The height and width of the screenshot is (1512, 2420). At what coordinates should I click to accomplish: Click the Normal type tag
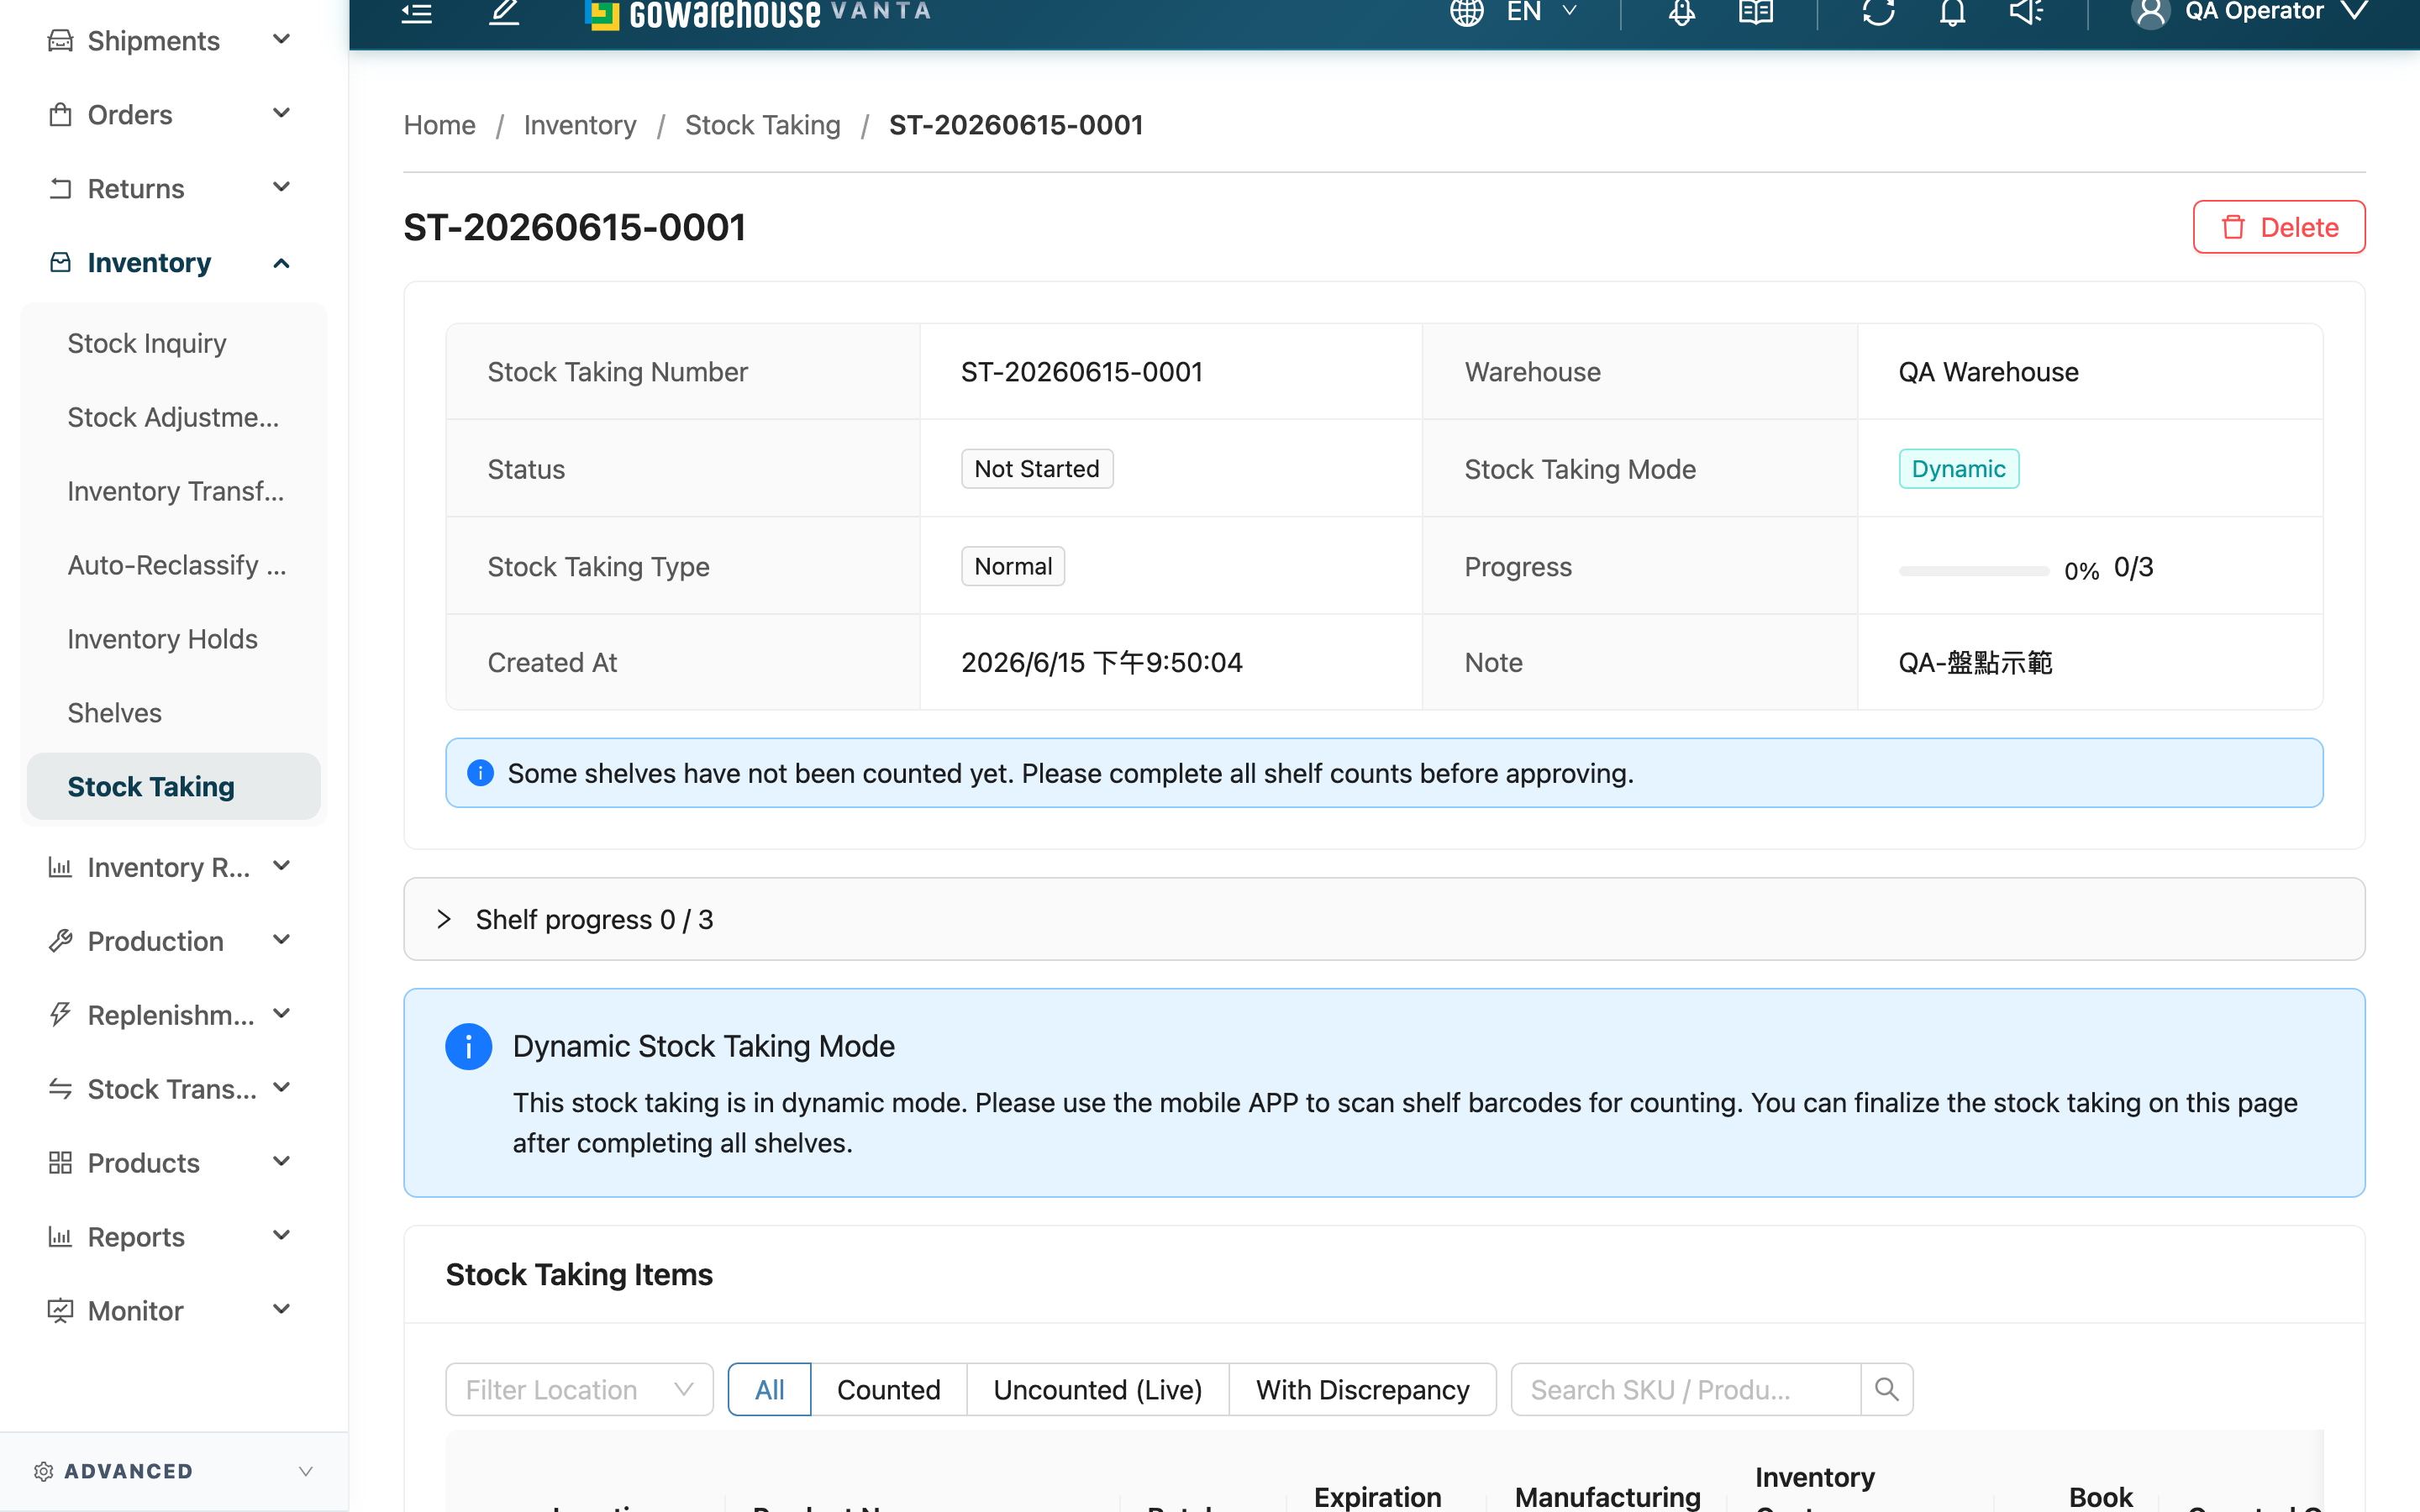(1012, 566)
